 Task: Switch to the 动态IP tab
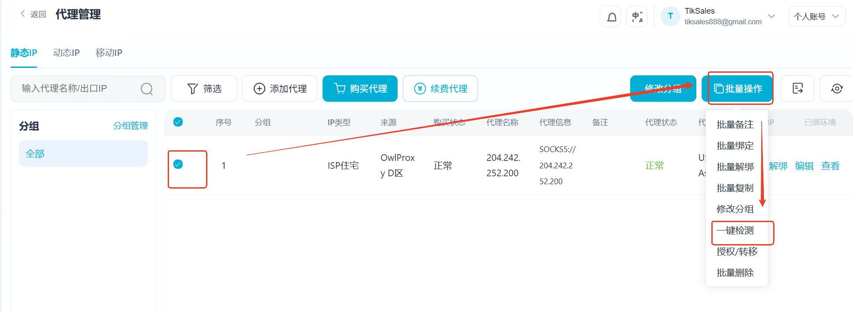click(66, 53)
